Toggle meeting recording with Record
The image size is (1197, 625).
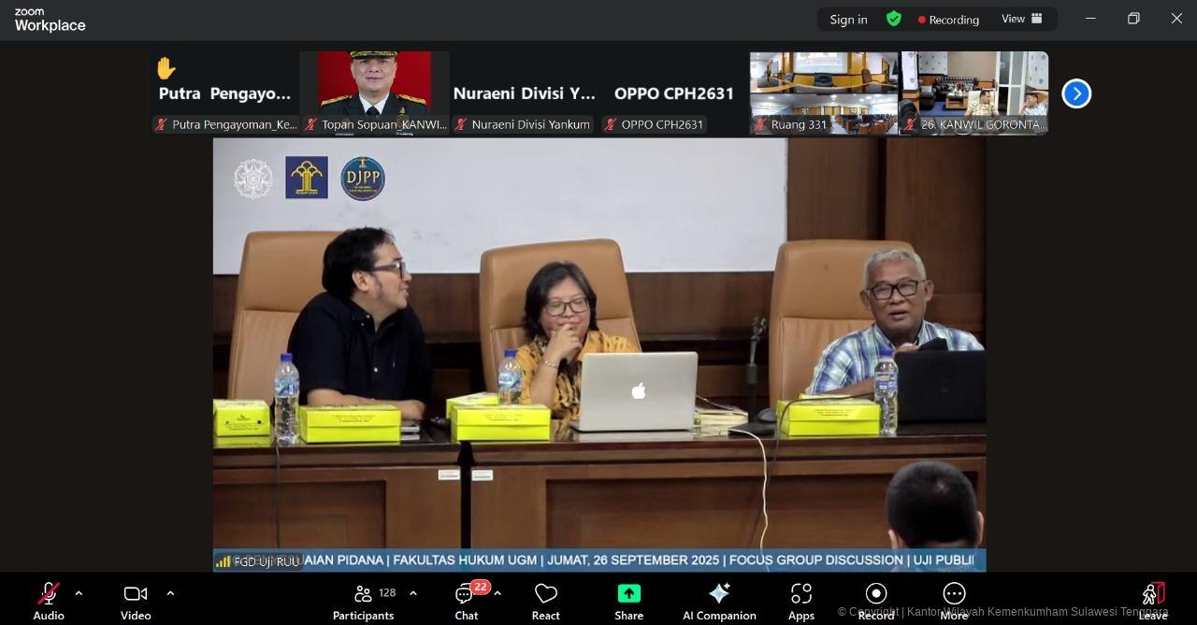point(876,594)
